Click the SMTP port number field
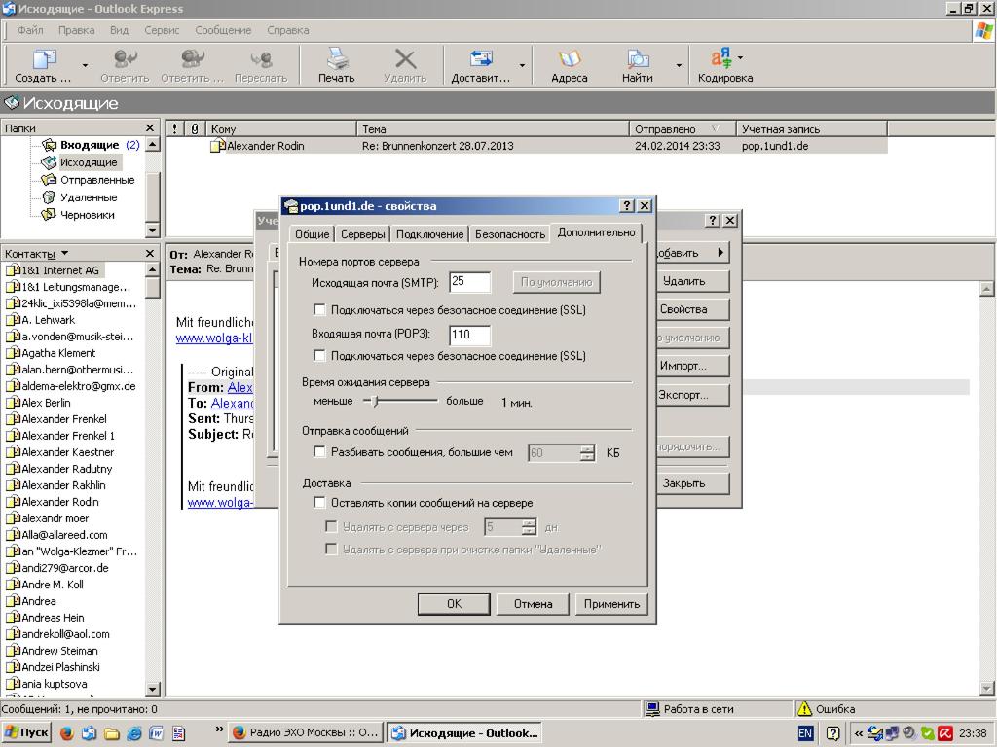Image resolution: width=997 pixels, height=747 pixels. [469, 282]
